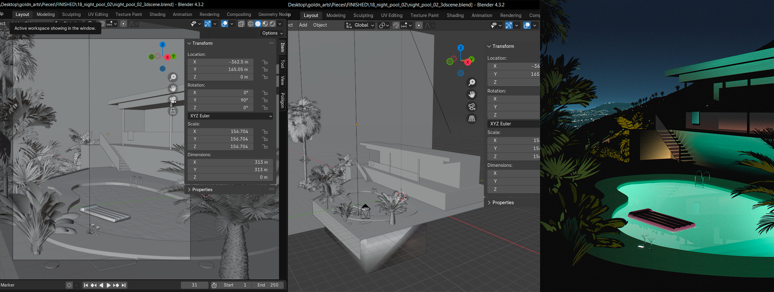This screenshot has height=292, width=774.
Task: Toggle proportional editing in right viewport
Action: (x=419, y=25)
